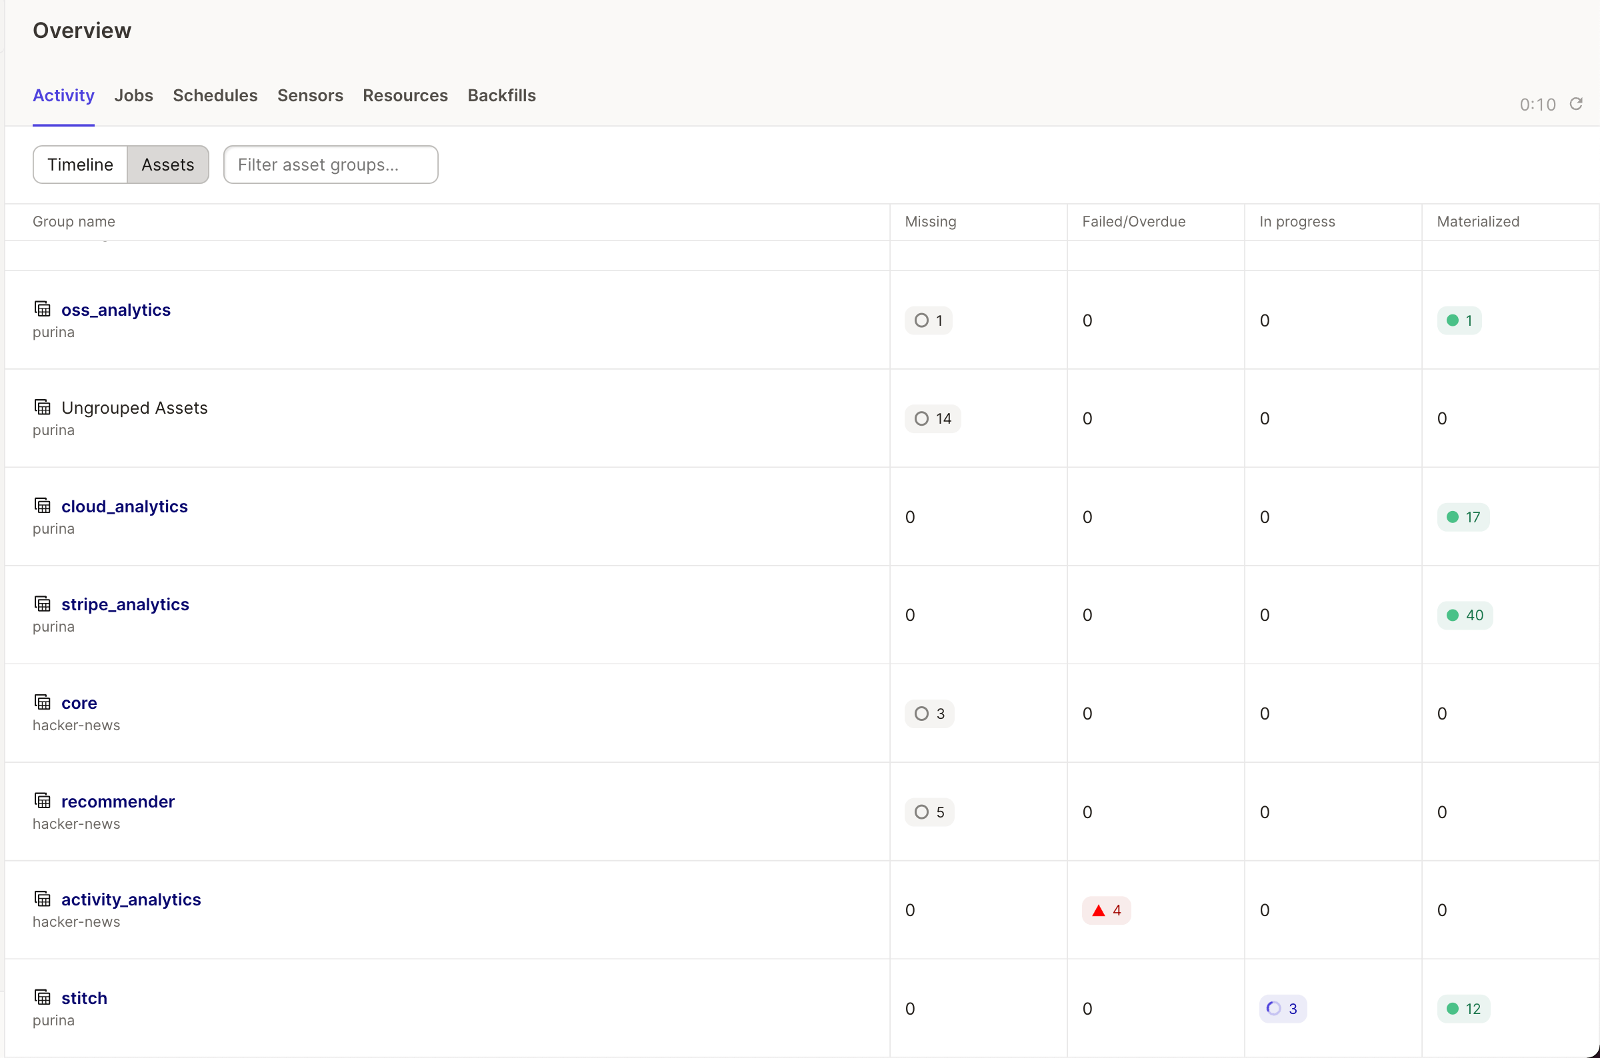1600x1058 pixels.
Task: Click the Materialized column header
Action: pyautogui.click(x=1478, y=221)
